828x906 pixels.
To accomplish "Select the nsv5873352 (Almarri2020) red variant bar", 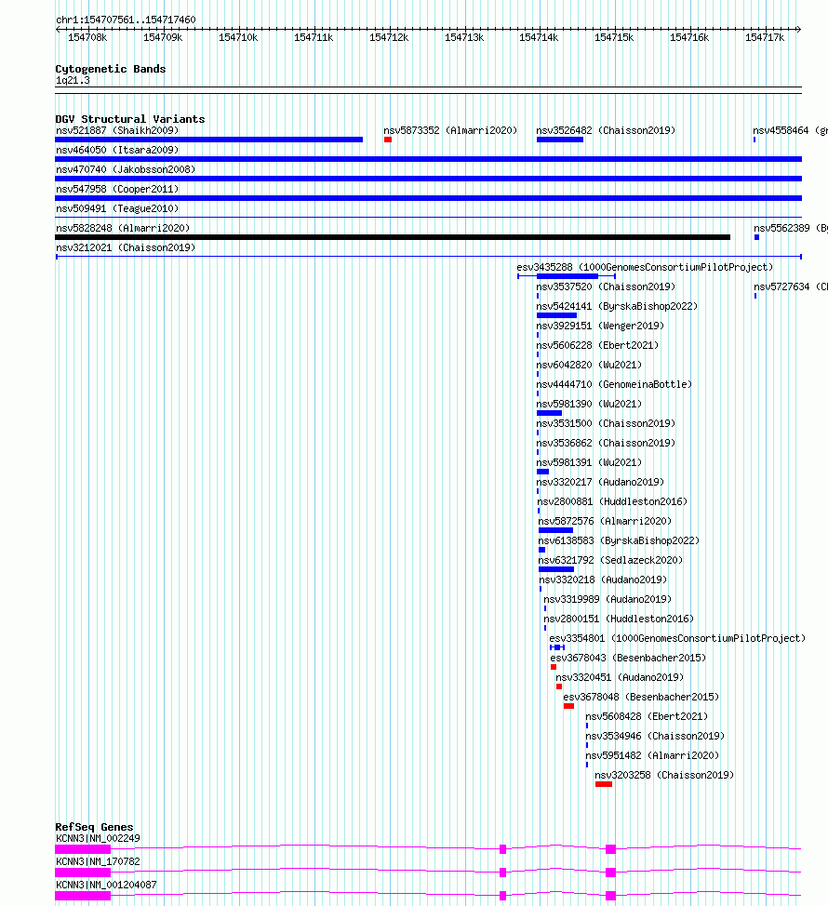I will (x=388, y=140).
